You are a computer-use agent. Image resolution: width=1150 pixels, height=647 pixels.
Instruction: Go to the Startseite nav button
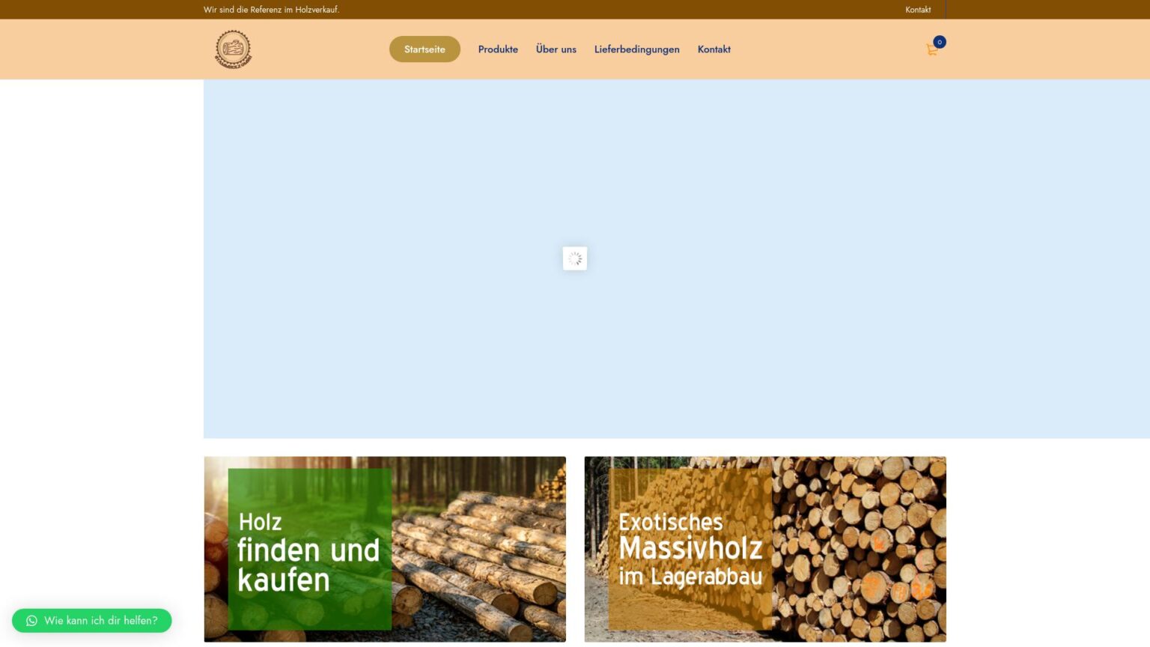pos(425,49)
